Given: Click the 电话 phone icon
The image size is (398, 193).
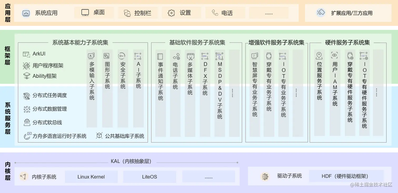Looking at the screenshot, I should (x=215, y=13).
